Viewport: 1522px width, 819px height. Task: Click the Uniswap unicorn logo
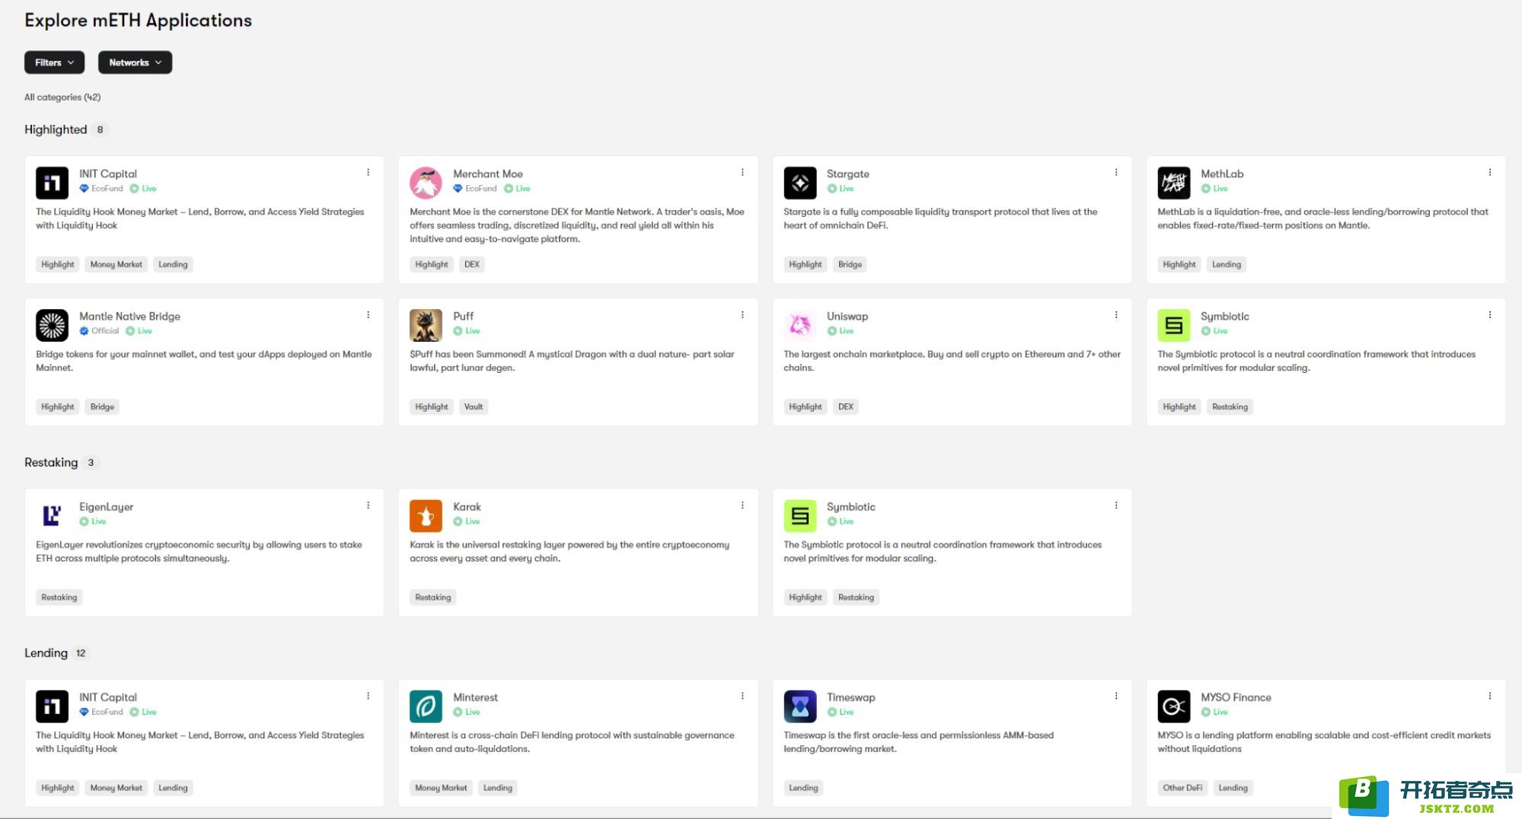tap(799, 325)
